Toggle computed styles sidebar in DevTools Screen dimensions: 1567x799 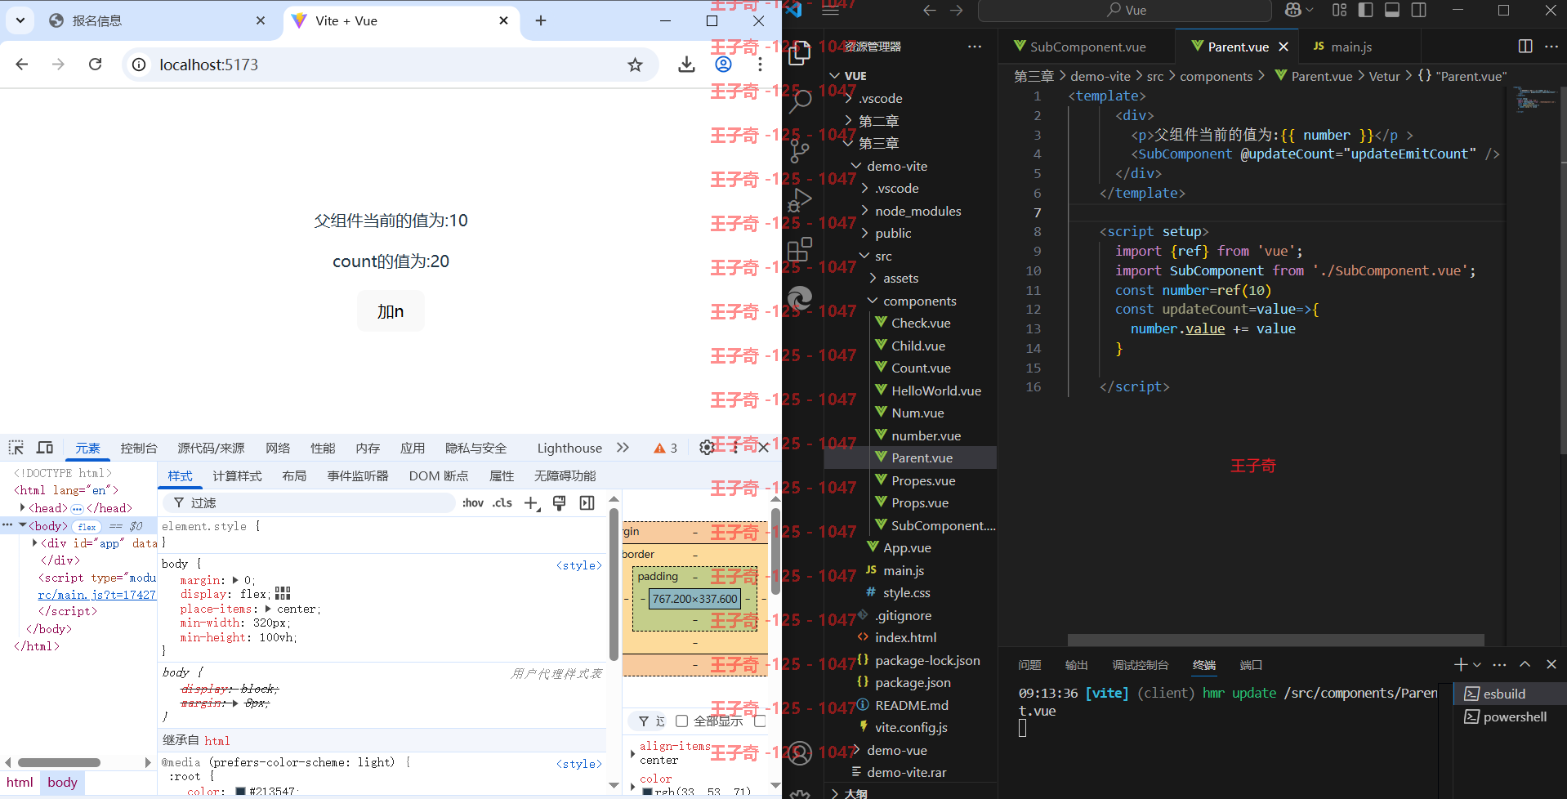[587, 503]
